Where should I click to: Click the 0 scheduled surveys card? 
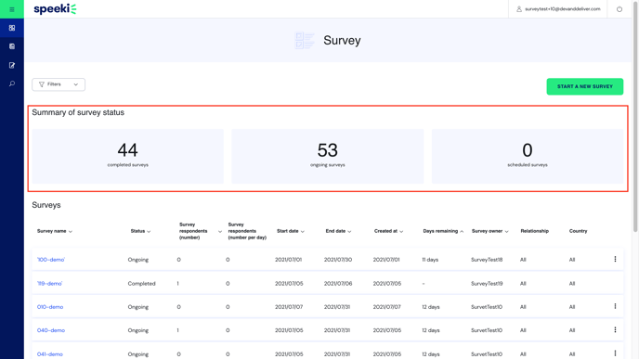click(x=528, y=156)
